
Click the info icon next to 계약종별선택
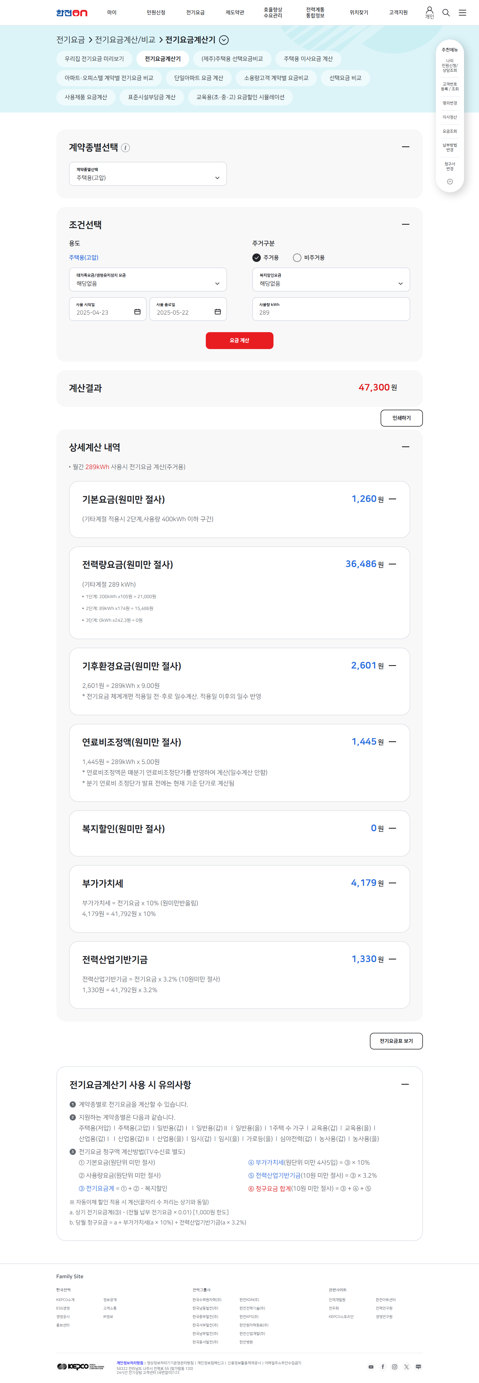tap(125, 148)
